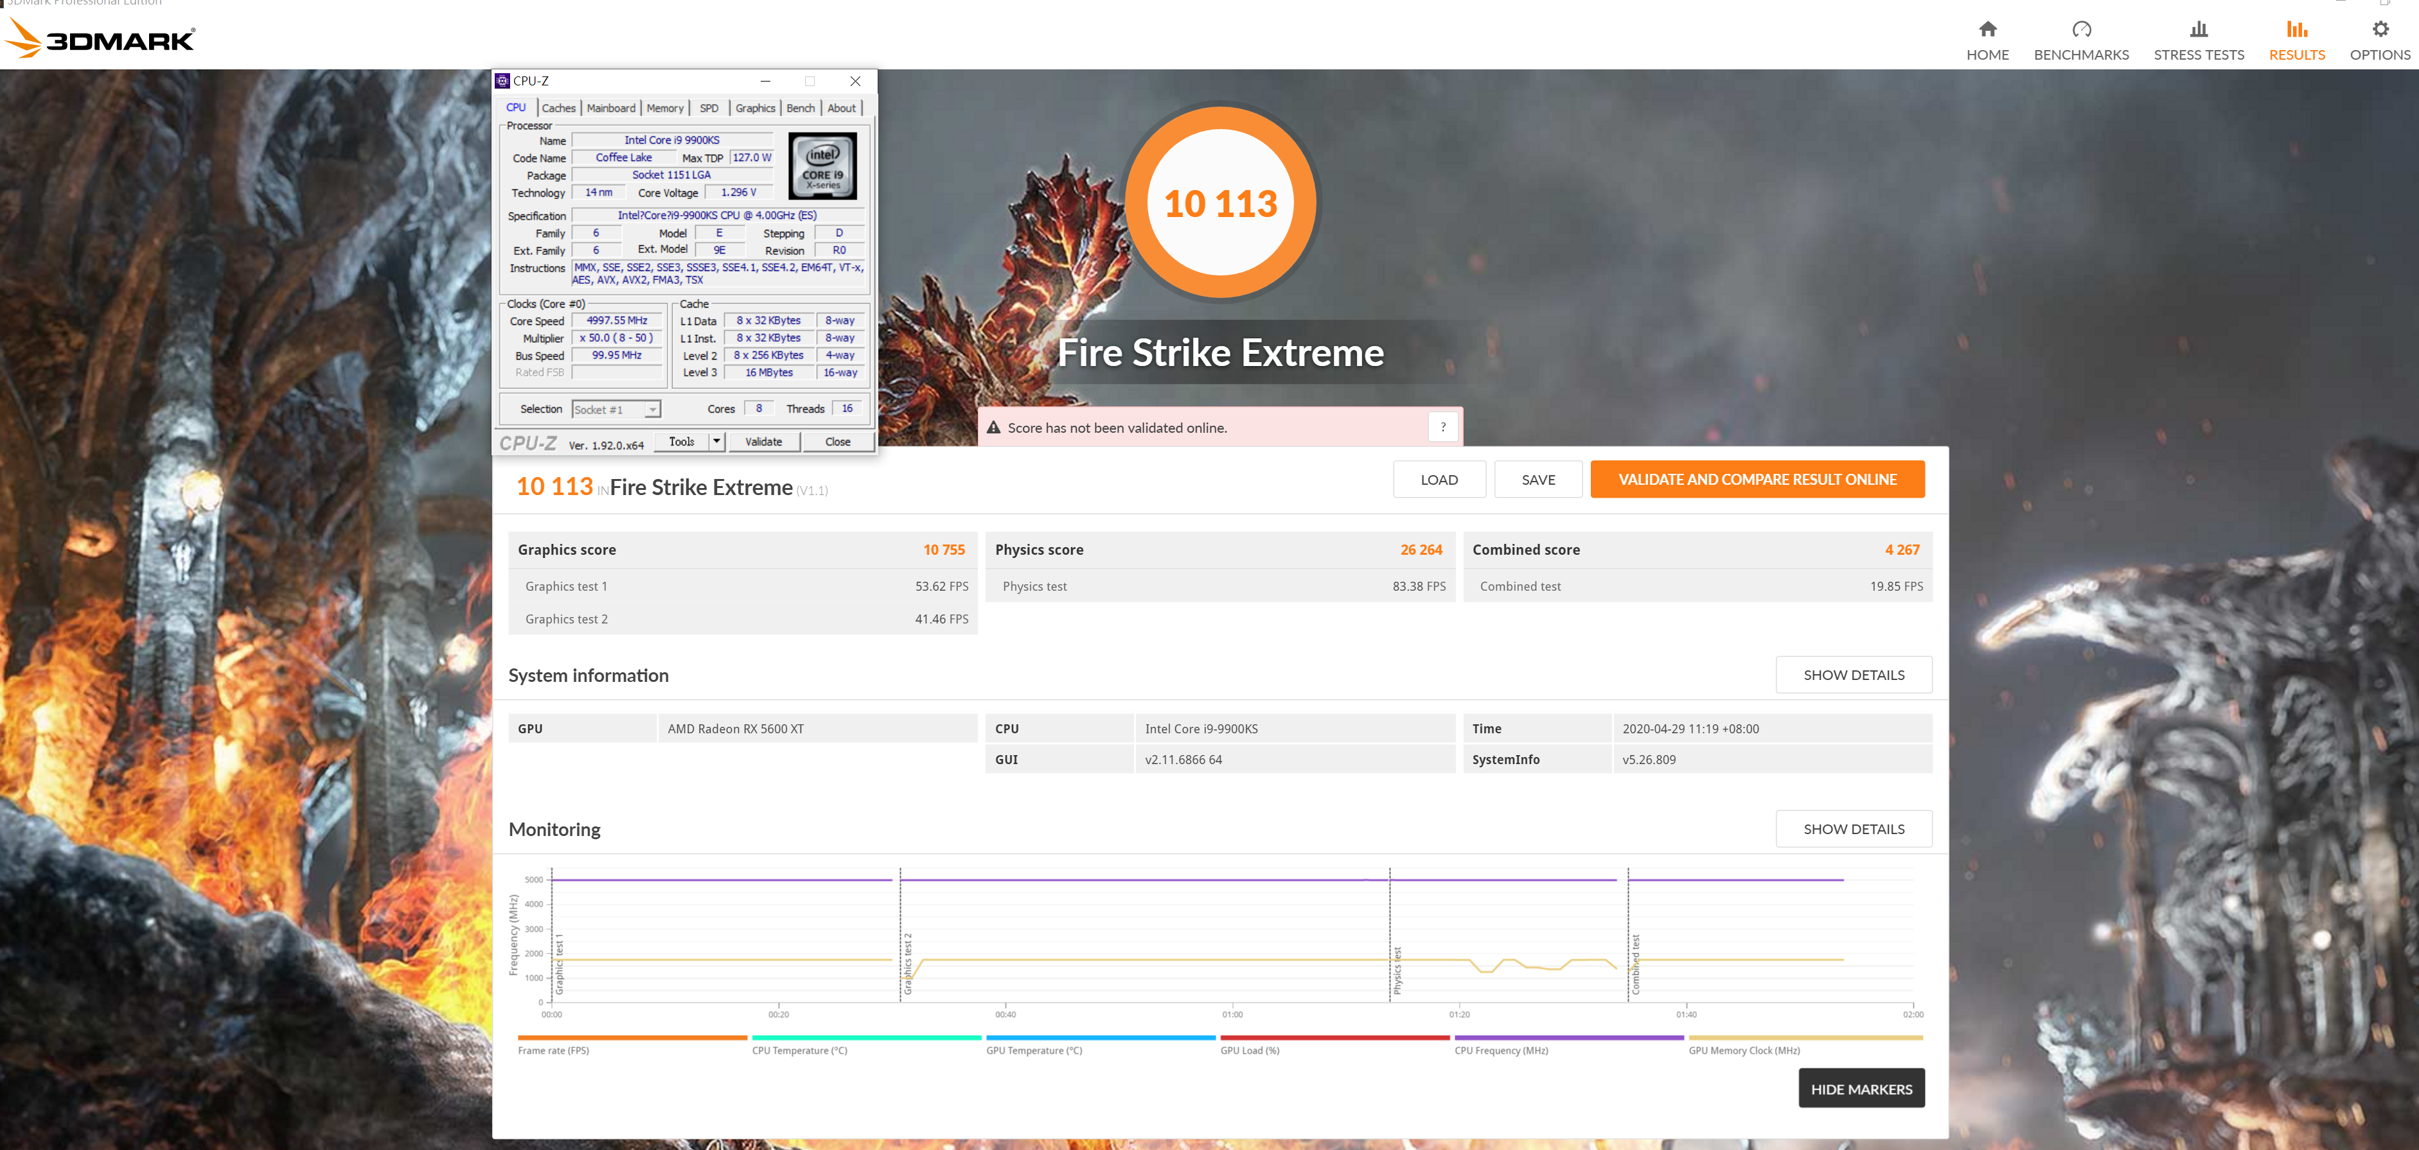The image size is (2419, 1150).
Task: Click the CPU Frequency (MHz) legend color bar
Action: (x=1568, y=1038)
